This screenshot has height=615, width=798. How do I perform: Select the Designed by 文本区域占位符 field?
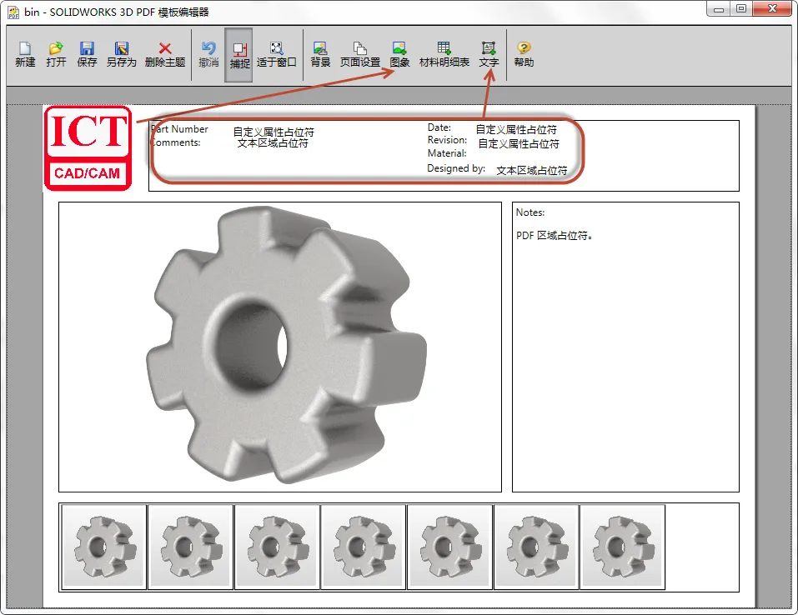532,170
